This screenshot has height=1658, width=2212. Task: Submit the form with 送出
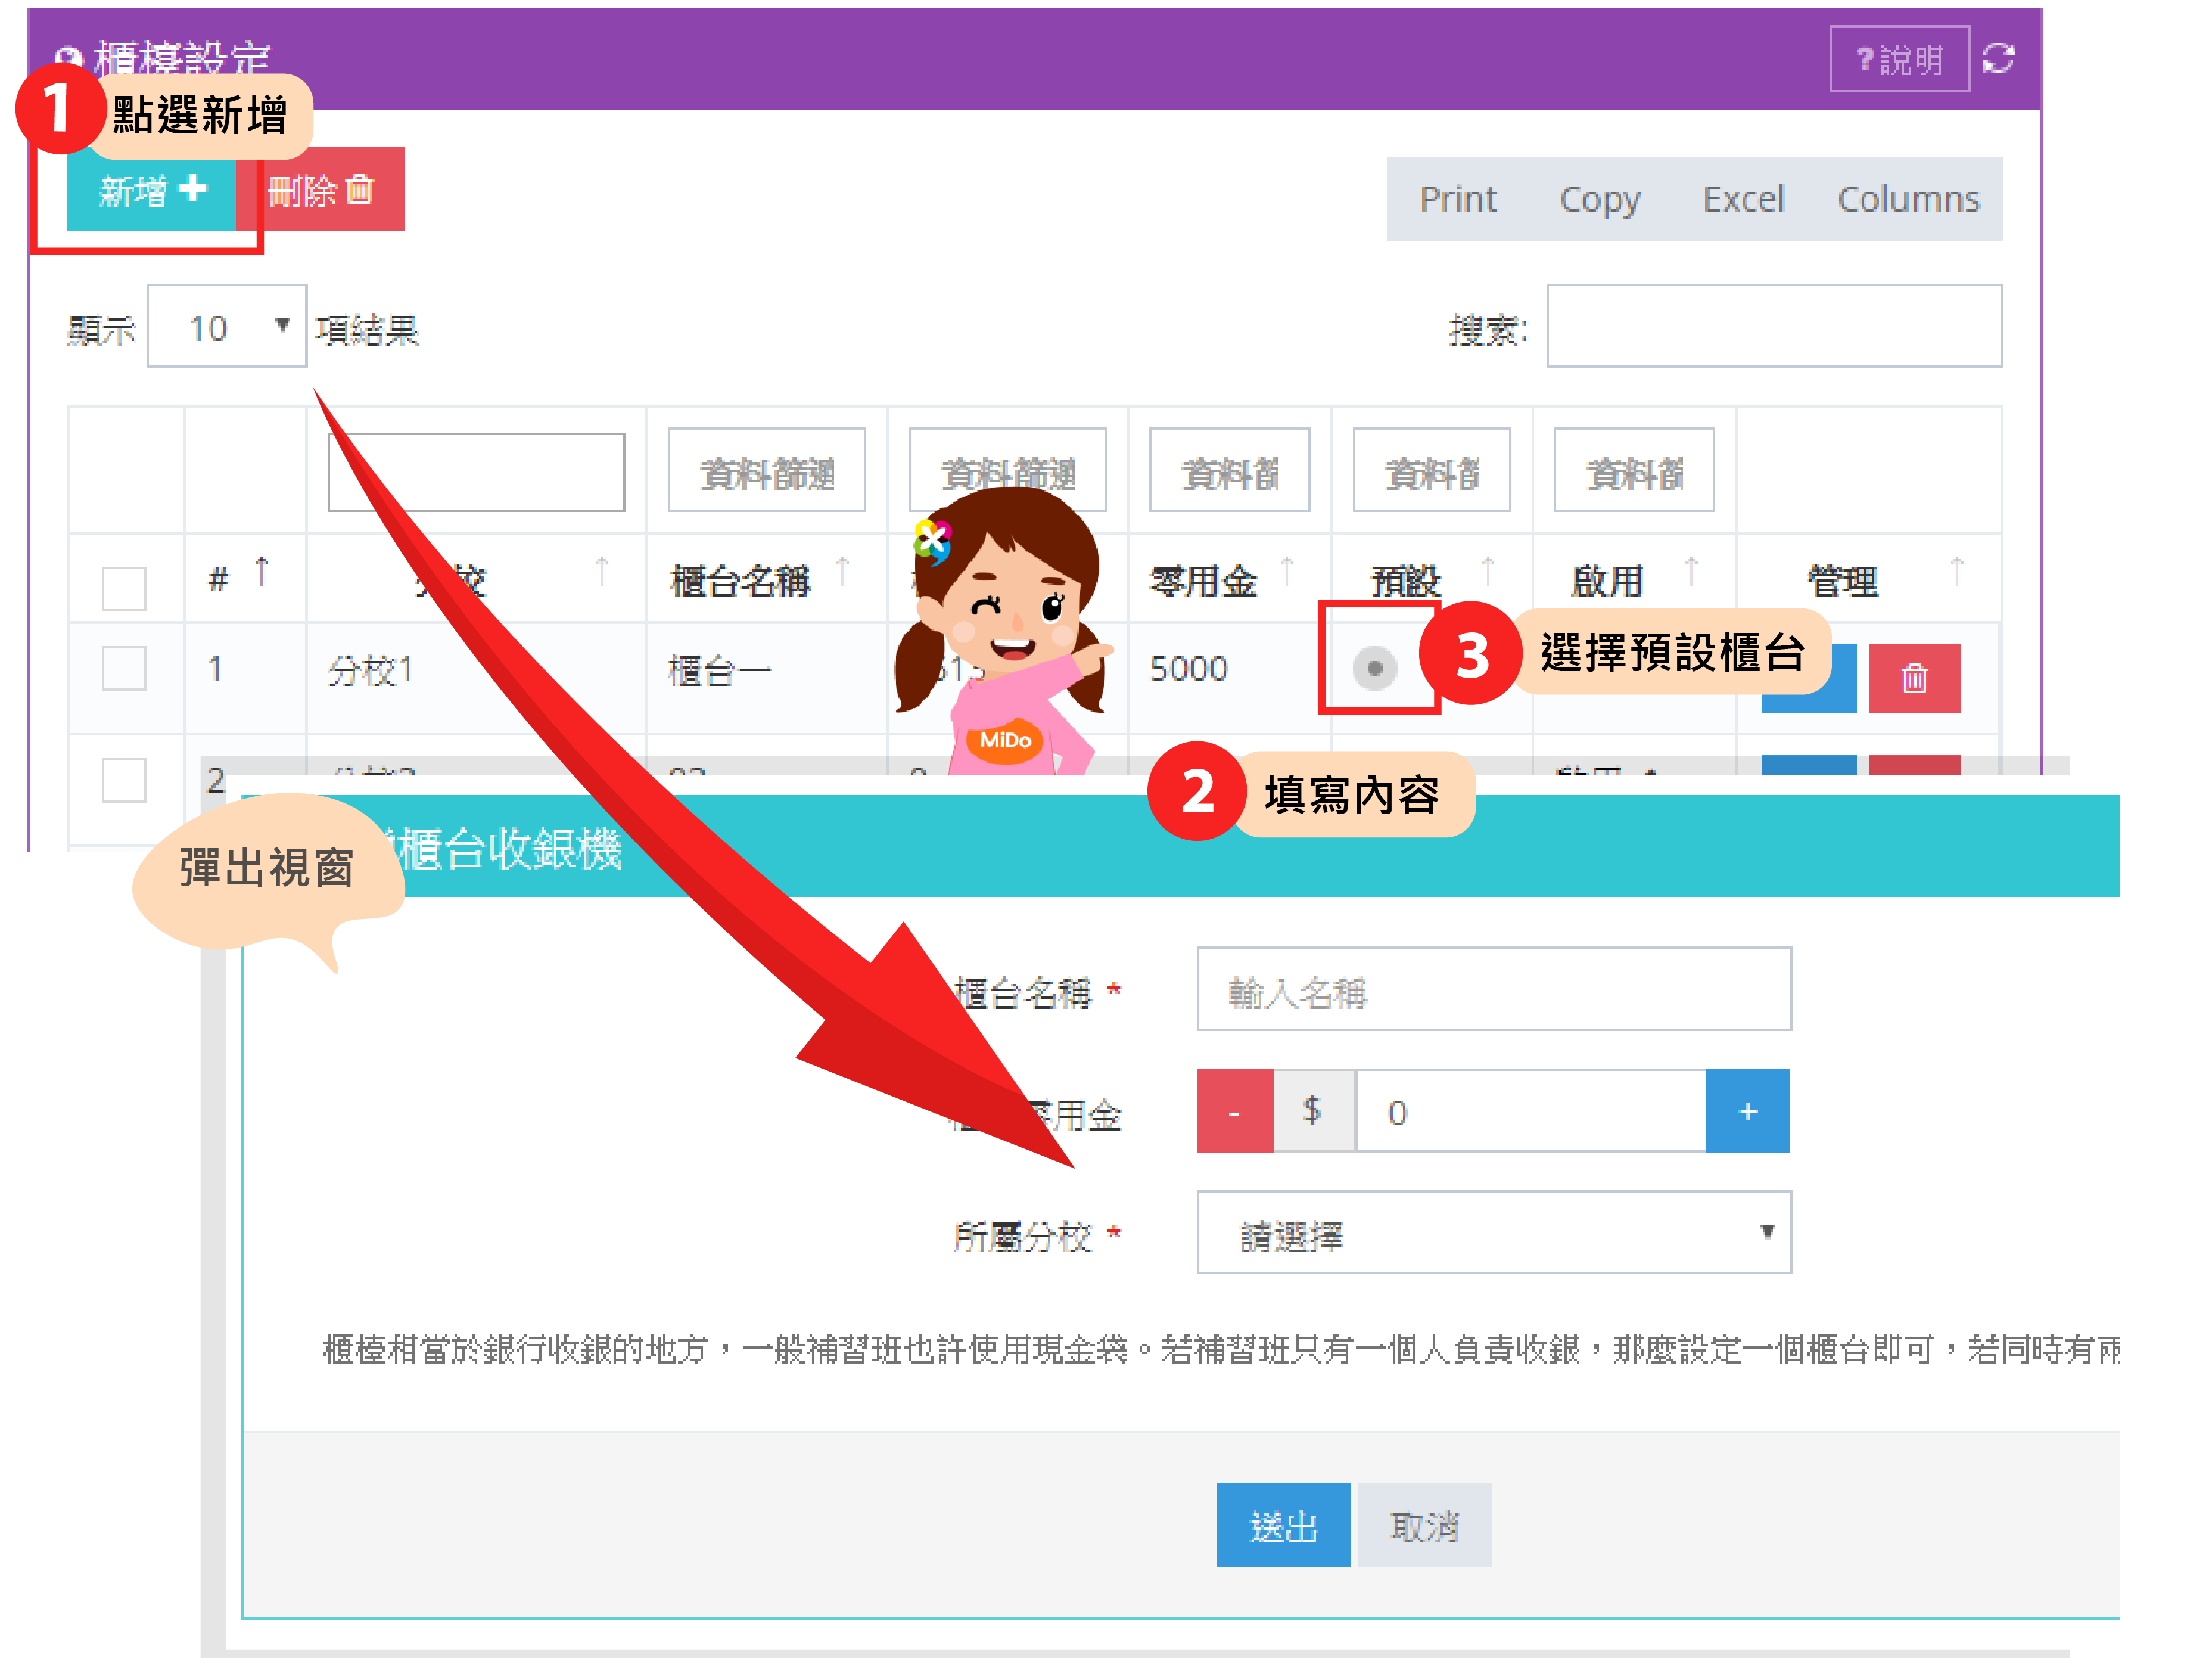pos(1282,1525)
